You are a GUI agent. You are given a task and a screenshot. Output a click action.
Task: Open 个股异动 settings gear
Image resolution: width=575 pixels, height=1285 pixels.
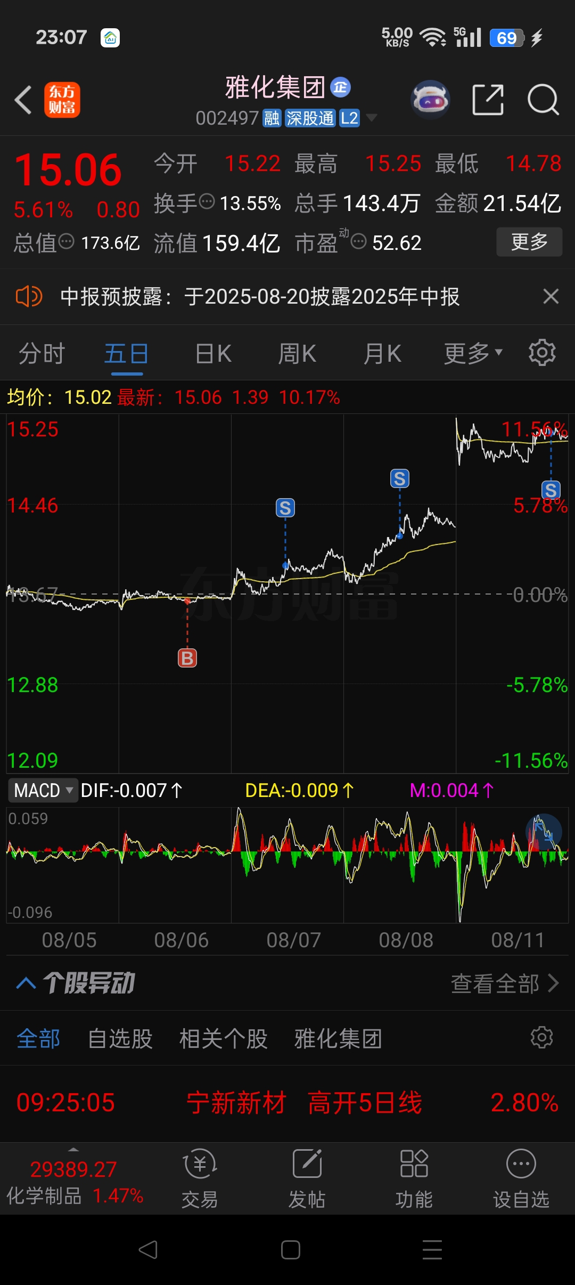(542, 1037)
